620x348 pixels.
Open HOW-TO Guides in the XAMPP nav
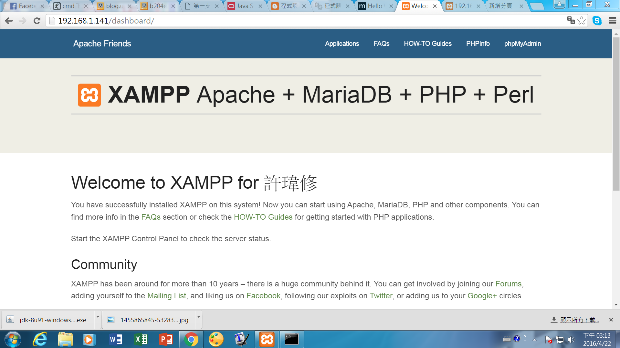[x=428, y=44]
